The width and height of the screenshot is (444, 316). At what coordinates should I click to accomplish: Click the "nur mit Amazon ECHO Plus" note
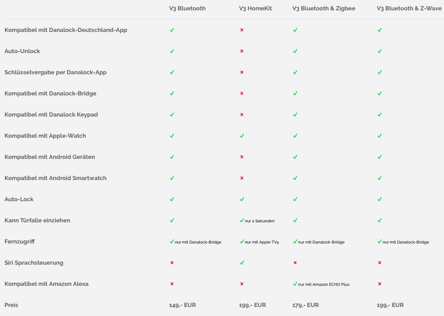pos(323,284)
